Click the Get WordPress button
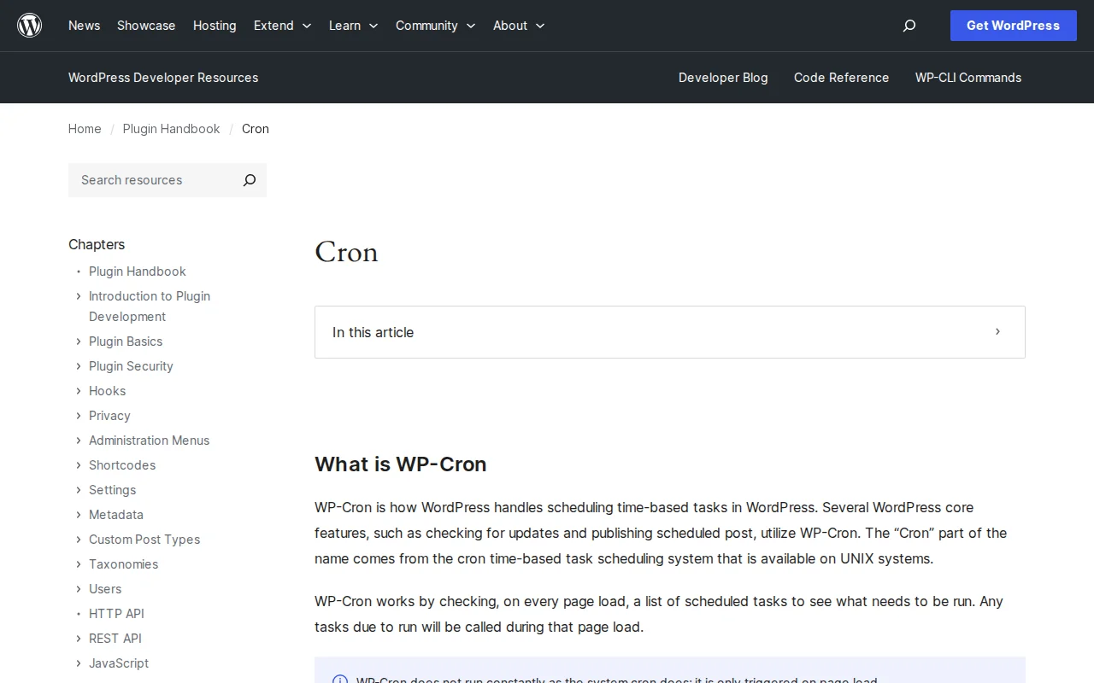Screen dimensions: 1094x683 pos(1013,26)
